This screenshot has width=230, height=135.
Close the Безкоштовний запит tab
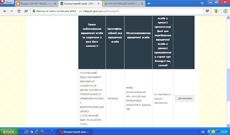(98, 4)
